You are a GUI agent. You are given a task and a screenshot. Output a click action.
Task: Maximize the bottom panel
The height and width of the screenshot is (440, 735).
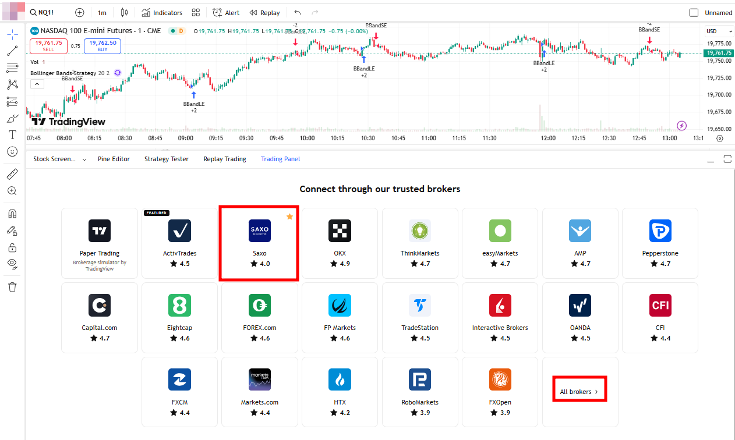(x=727, y=159)
